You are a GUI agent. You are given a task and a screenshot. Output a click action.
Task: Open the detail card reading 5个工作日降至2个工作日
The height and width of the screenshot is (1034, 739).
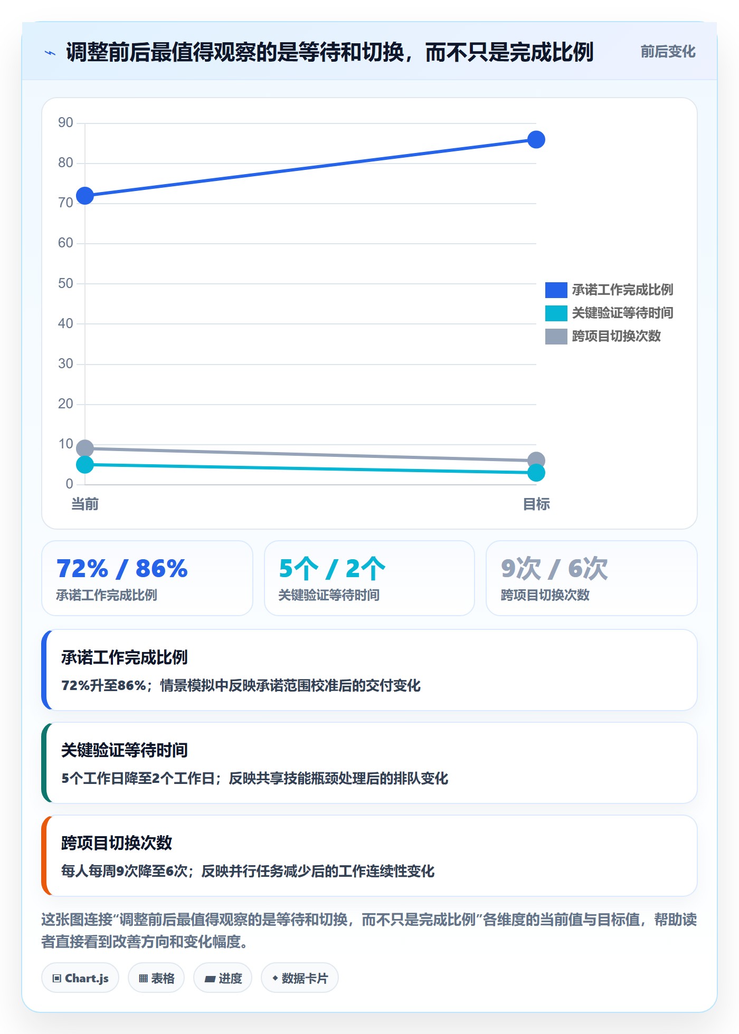point(369,763)
